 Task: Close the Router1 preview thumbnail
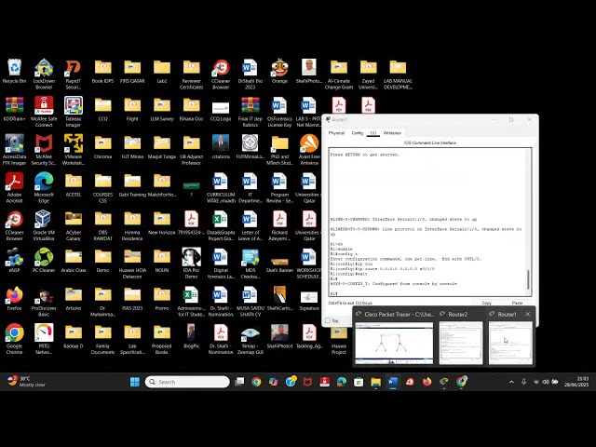click(x=528, y=314)
